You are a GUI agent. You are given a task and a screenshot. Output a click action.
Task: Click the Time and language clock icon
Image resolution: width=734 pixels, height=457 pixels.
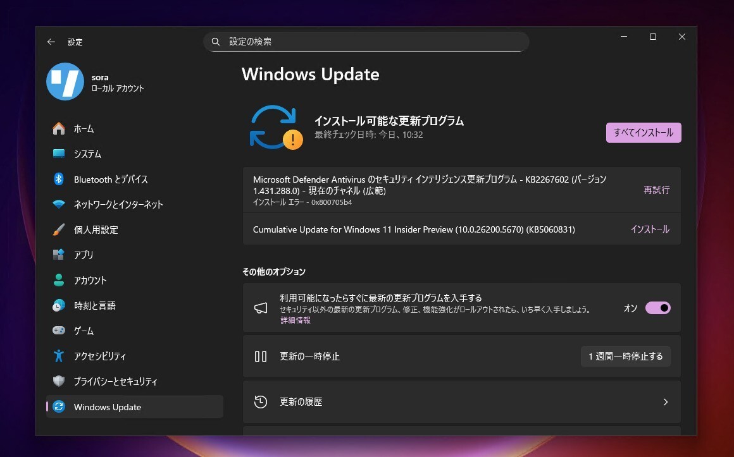(58, 305)
